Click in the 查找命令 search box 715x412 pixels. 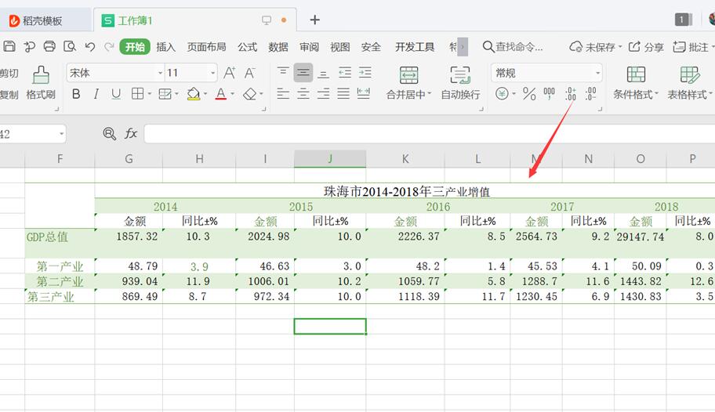coord(513,47)
